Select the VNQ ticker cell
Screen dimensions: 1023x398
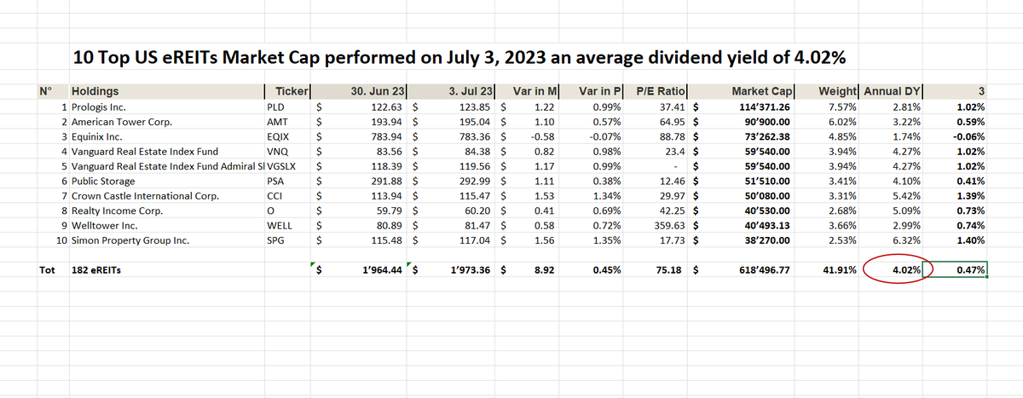click(278, 151)
